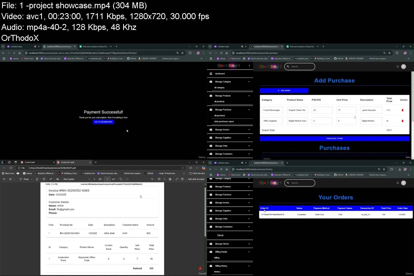The width and height of the screenshot is (414, 276).
Task: Open the Other favorites folder in Edge
Action: coord(197,173)
